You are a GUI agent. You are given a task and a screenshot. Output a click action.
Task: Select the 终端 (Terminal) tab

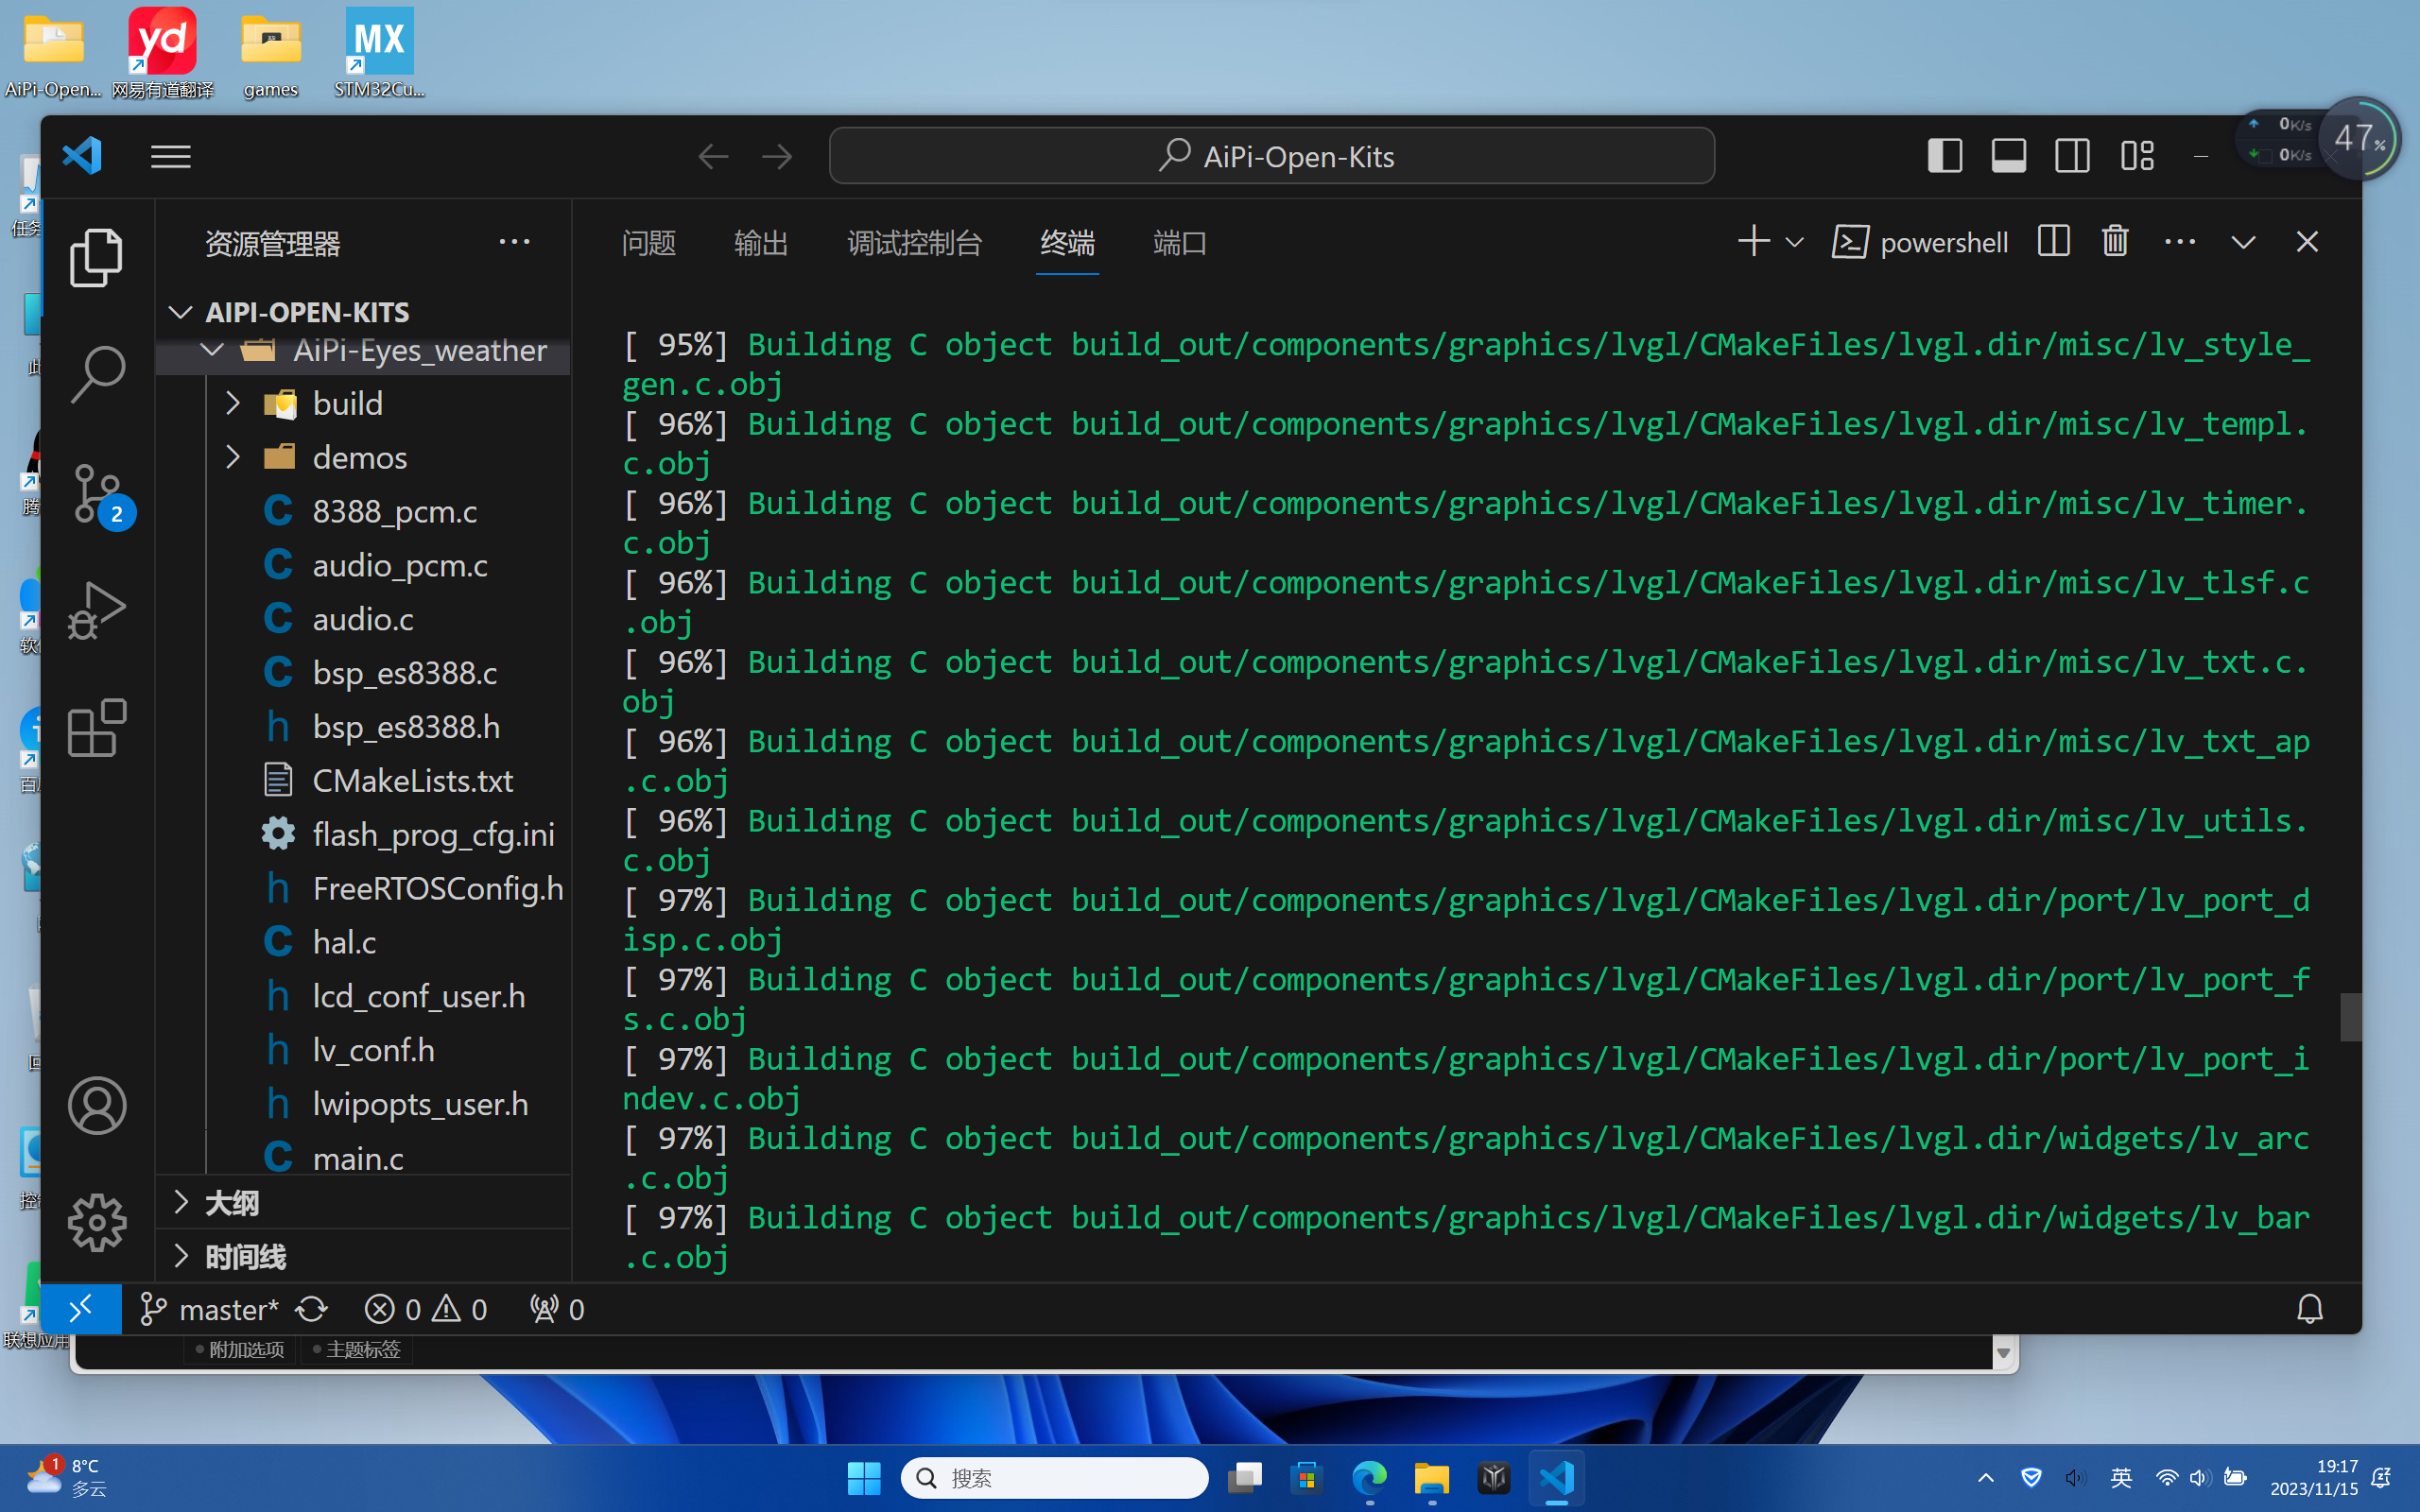click(x=1067, y=243)
